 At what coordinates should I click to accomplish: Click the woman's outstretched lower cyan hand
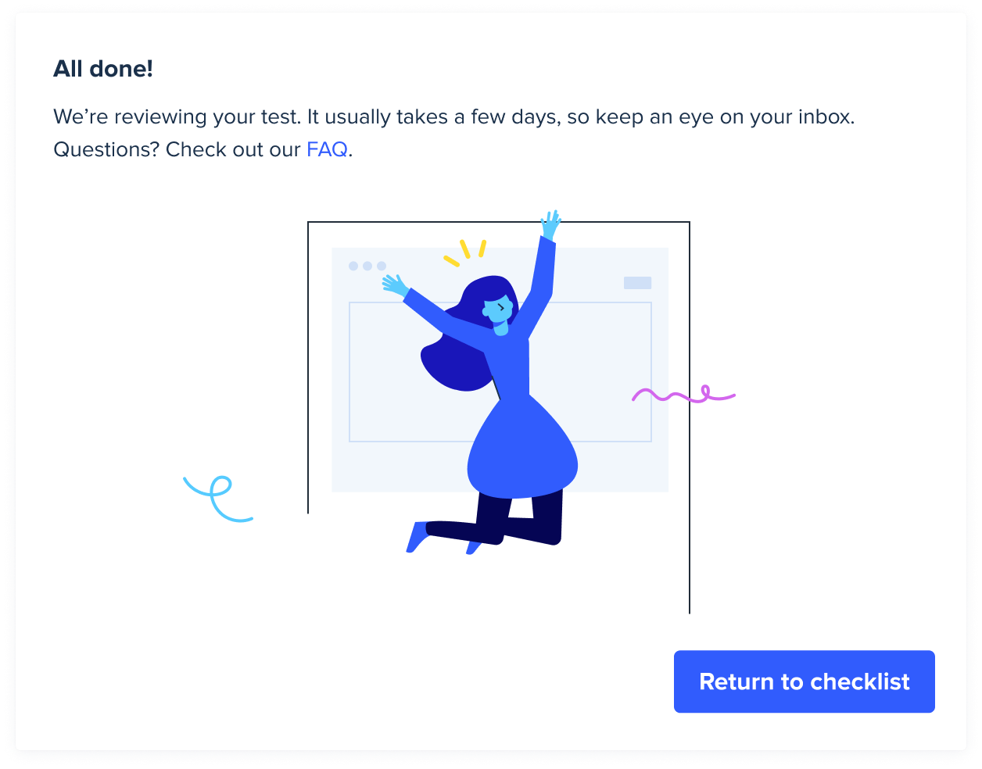pos(395,285)
